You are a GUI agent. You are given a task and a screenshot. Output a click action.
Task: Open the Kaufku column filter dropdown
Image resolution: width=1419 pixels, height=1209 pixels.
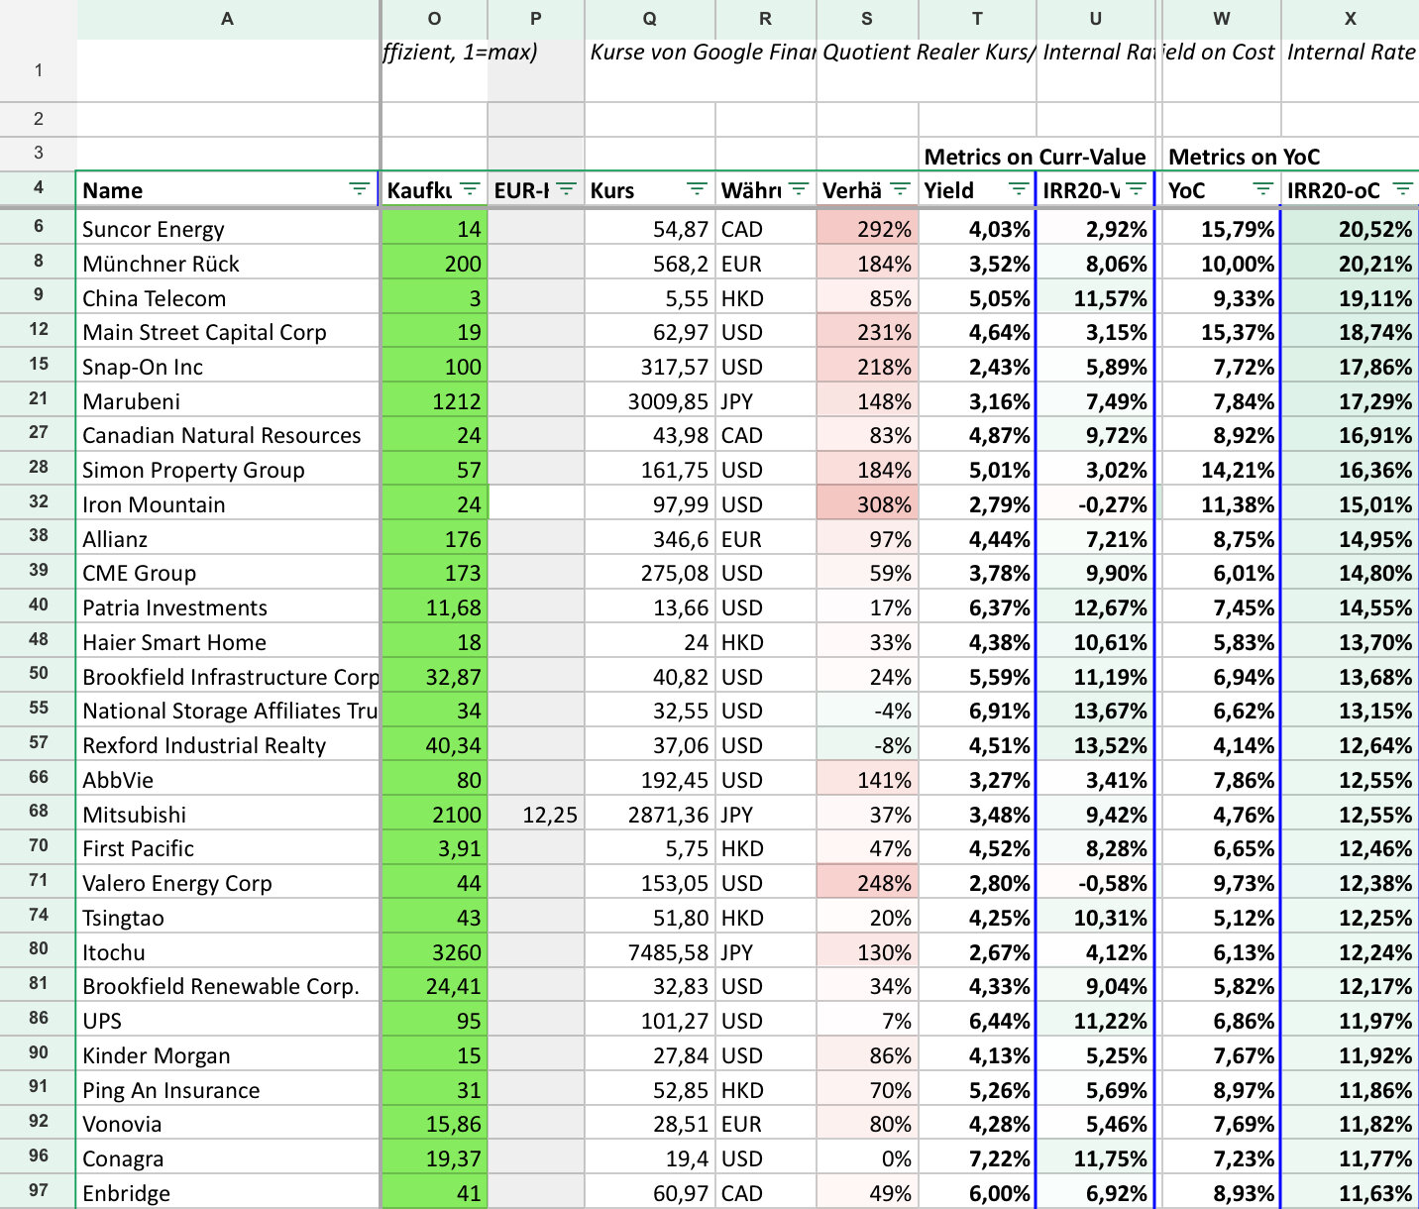pos(470,189)
